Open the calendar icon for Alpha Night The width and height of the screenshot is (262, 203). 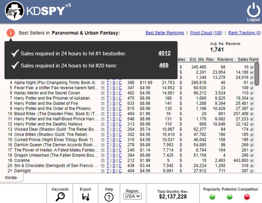tap(102, 83)
